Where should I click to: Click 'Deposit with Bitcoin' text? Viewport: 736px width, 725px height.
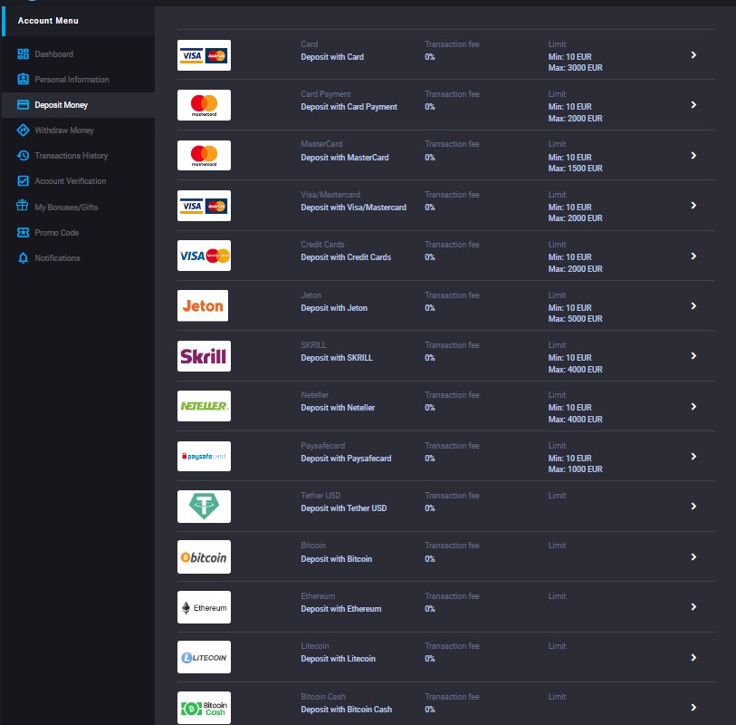pyautogui.click(x=336, y=558)
